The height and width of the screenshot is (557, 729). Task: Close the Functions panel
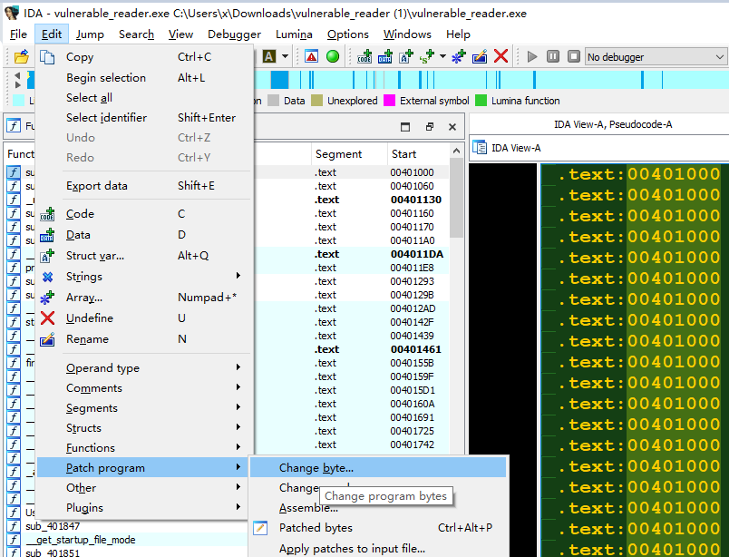452,127
